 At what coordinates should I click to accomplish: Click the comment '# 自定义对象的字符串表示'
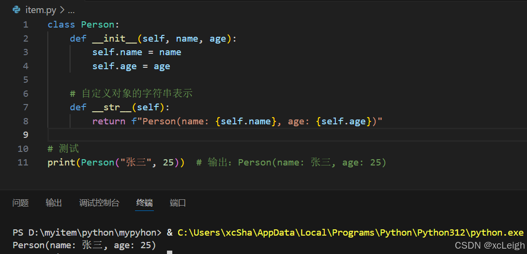click(131, 93)
